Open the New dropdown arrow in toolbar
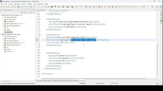 (x=4, y=7)
